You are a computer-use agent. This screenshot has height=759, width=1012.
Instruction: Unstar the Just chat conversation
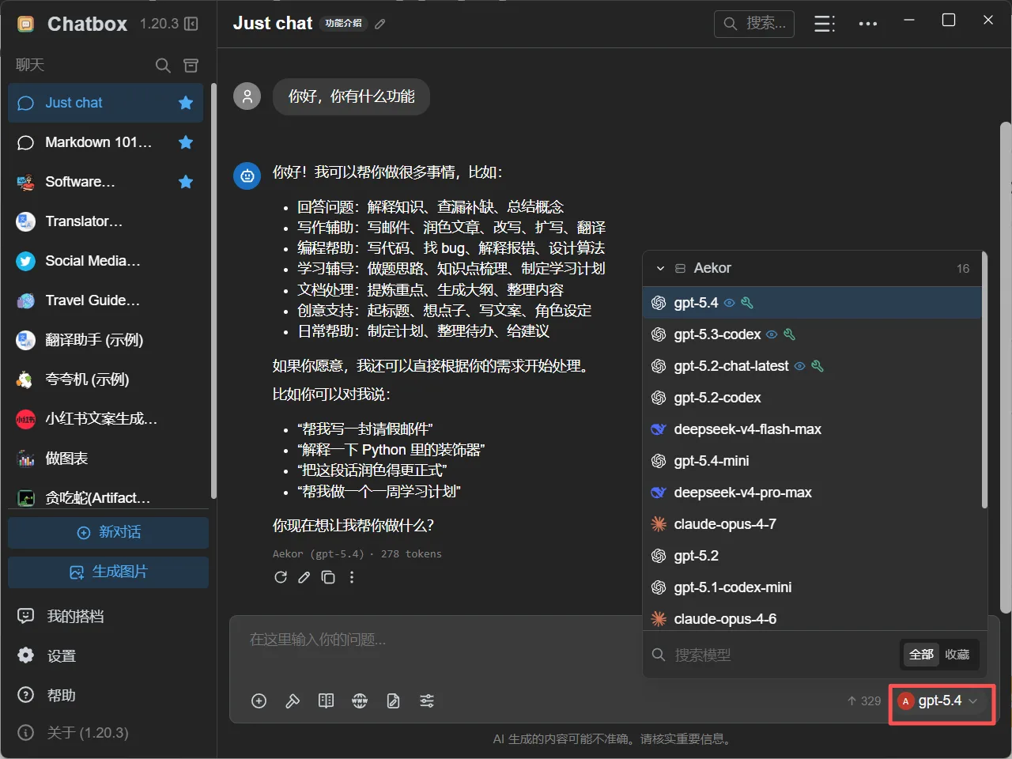click(186, 103)
